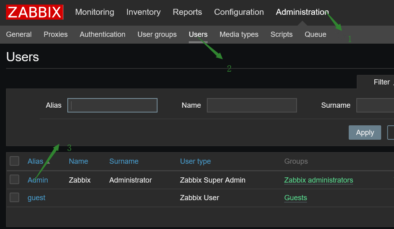
Task: Open the Guests group link
Action: pyautogui.click(x=295, y=198)
